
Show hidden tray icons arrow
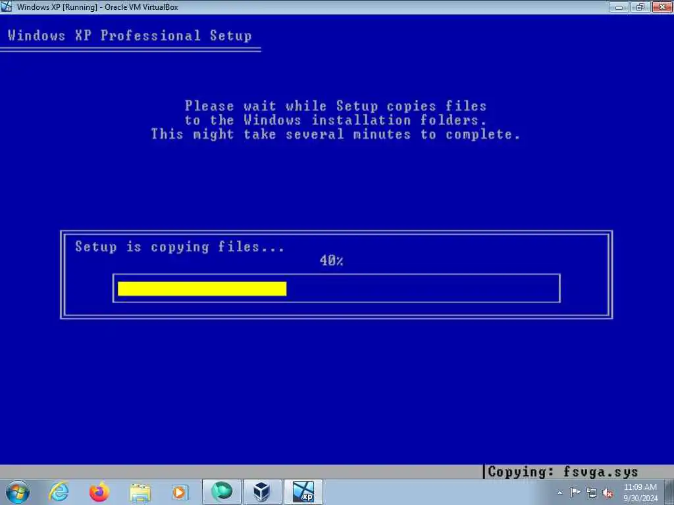559,493
